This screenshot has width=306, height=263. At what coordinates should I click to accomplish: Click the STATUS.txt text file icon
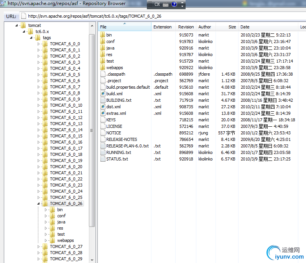[x=103, y=159]
